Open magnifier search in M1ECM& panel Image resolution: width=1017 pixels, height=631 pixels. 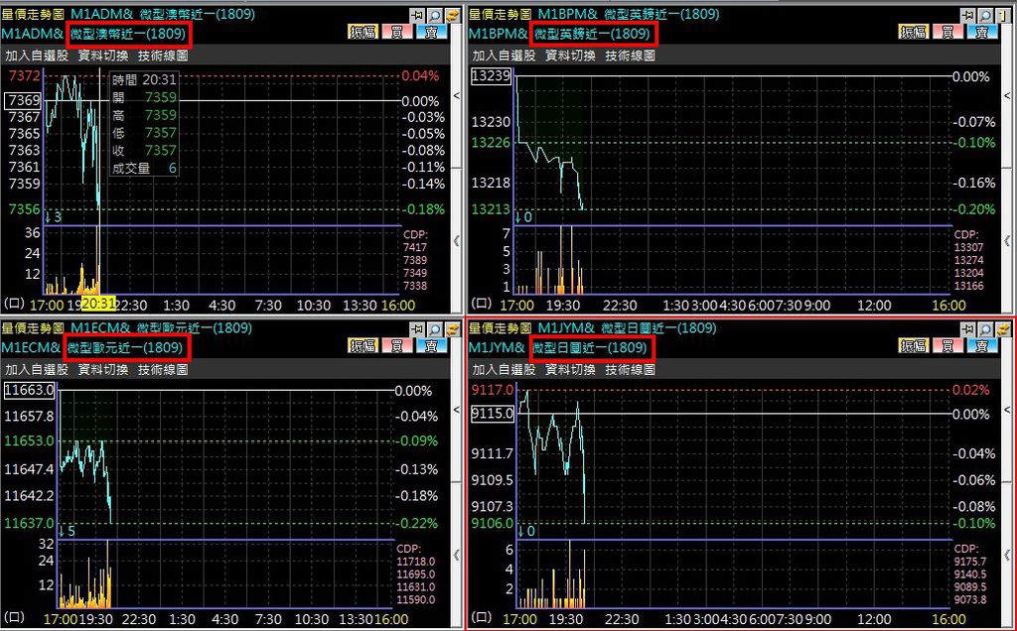(x=434, y=328)
